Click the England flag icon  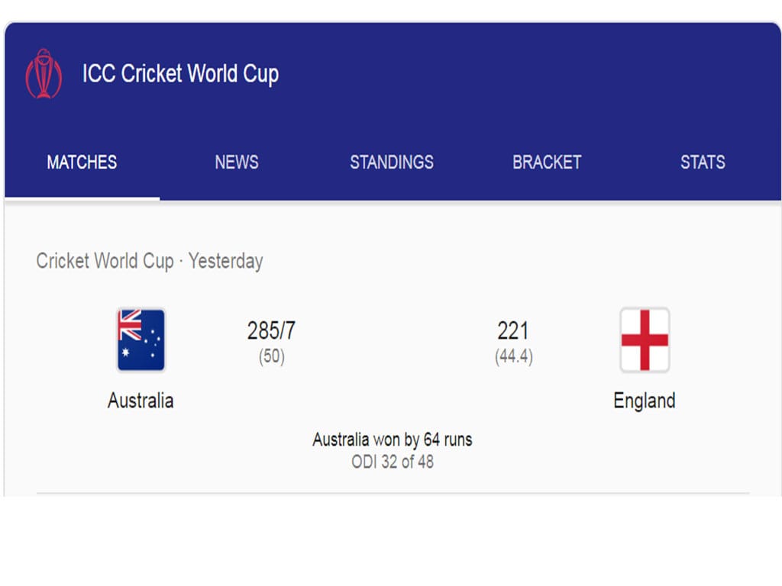pyautogui.click(x=645, y=340)
